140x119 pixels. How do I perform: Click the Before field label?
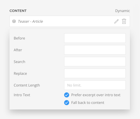(x=19, y=38)
